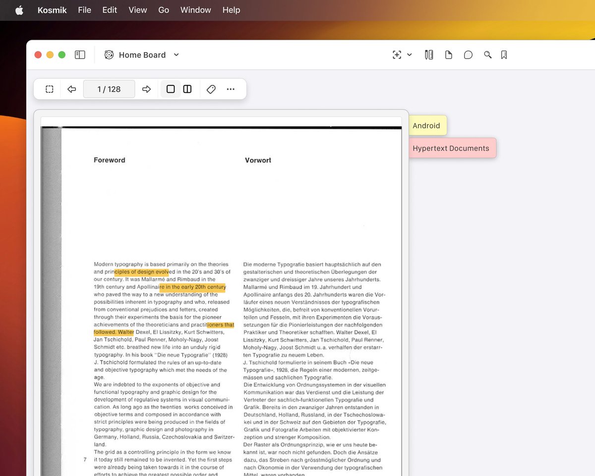Open the Help menu
Screen dimensions: 595x476
(x=231, y=10)
